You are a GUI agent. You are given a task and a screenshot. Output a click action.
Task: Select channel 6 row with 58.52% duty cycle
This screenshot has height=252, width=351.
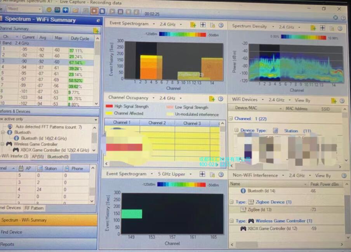click(x=47, y=80)
